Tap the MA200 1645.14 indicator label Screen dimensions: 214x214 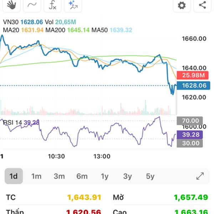(x=67, y=30)
